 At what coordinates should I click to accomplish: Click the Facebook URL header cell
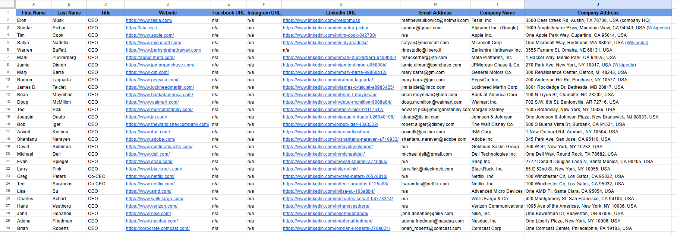point(229,13)
